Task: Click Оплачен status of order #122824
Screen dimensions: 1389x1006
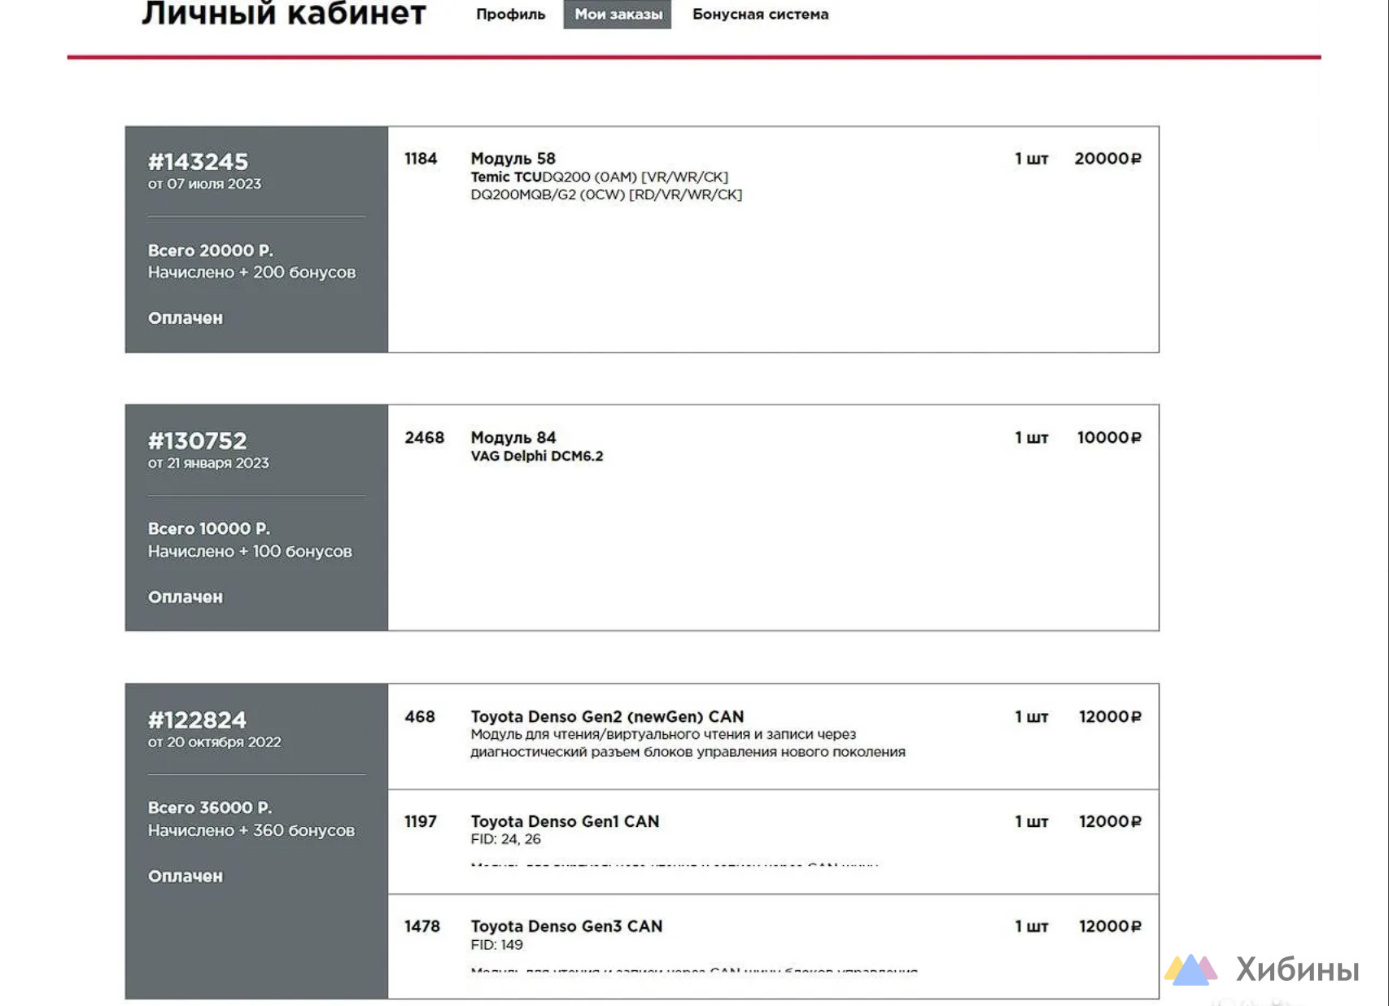Action: (185, 877)
